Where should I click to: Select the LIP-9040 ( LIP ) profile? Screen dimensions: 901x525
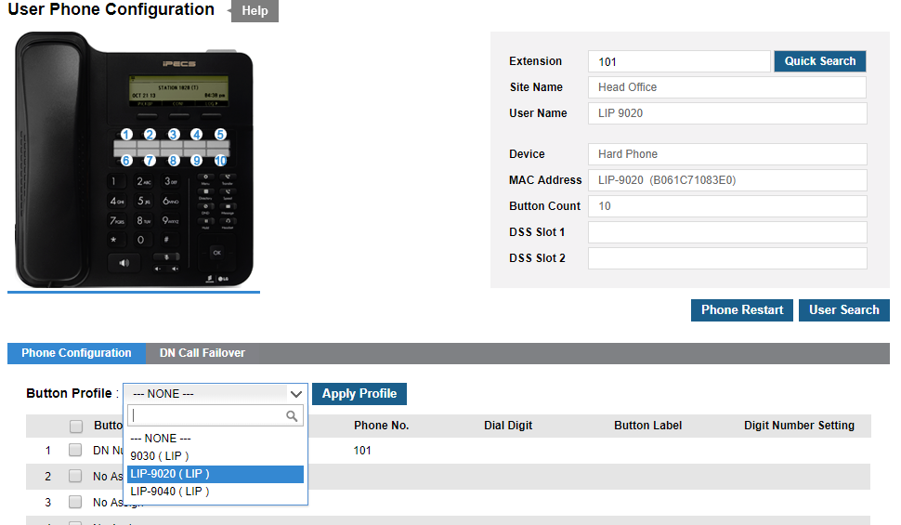point(215,492)
